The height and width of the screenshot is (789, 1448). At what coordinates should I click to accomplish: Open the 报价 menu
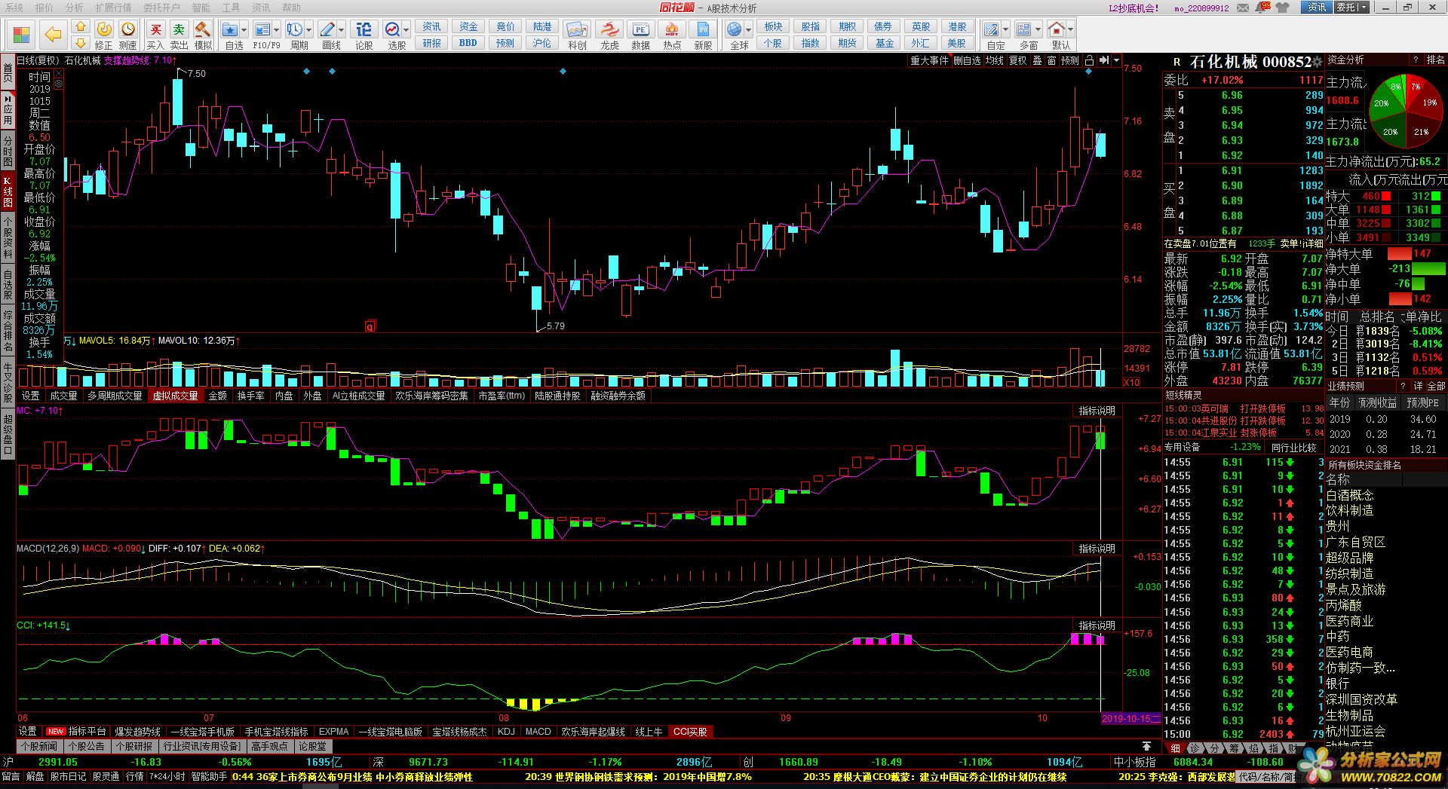tap(44, 8)
